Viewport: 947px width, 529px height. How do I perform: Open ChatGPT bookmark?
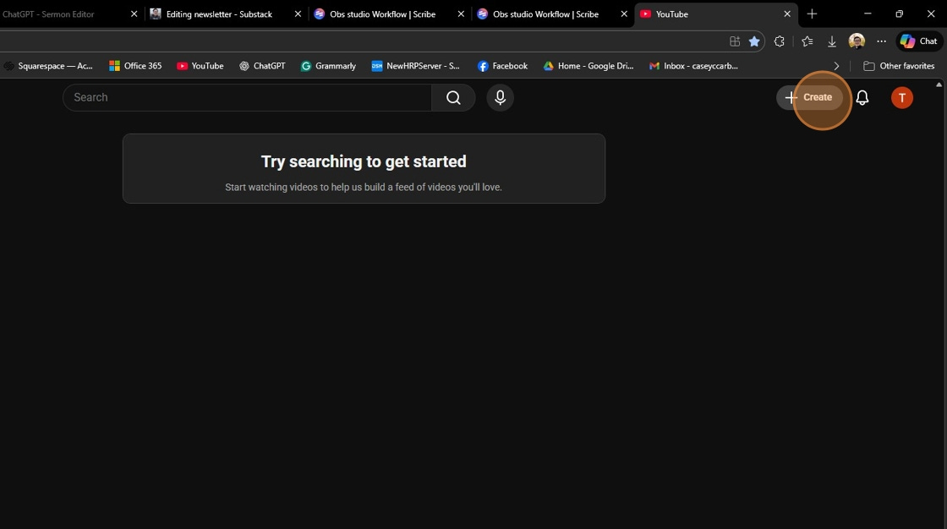click(262, 66)
